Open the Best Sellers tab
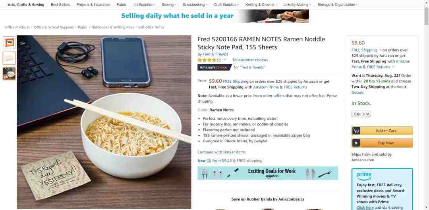The width and height of the screenshot is (429, 210). (60, 5)
